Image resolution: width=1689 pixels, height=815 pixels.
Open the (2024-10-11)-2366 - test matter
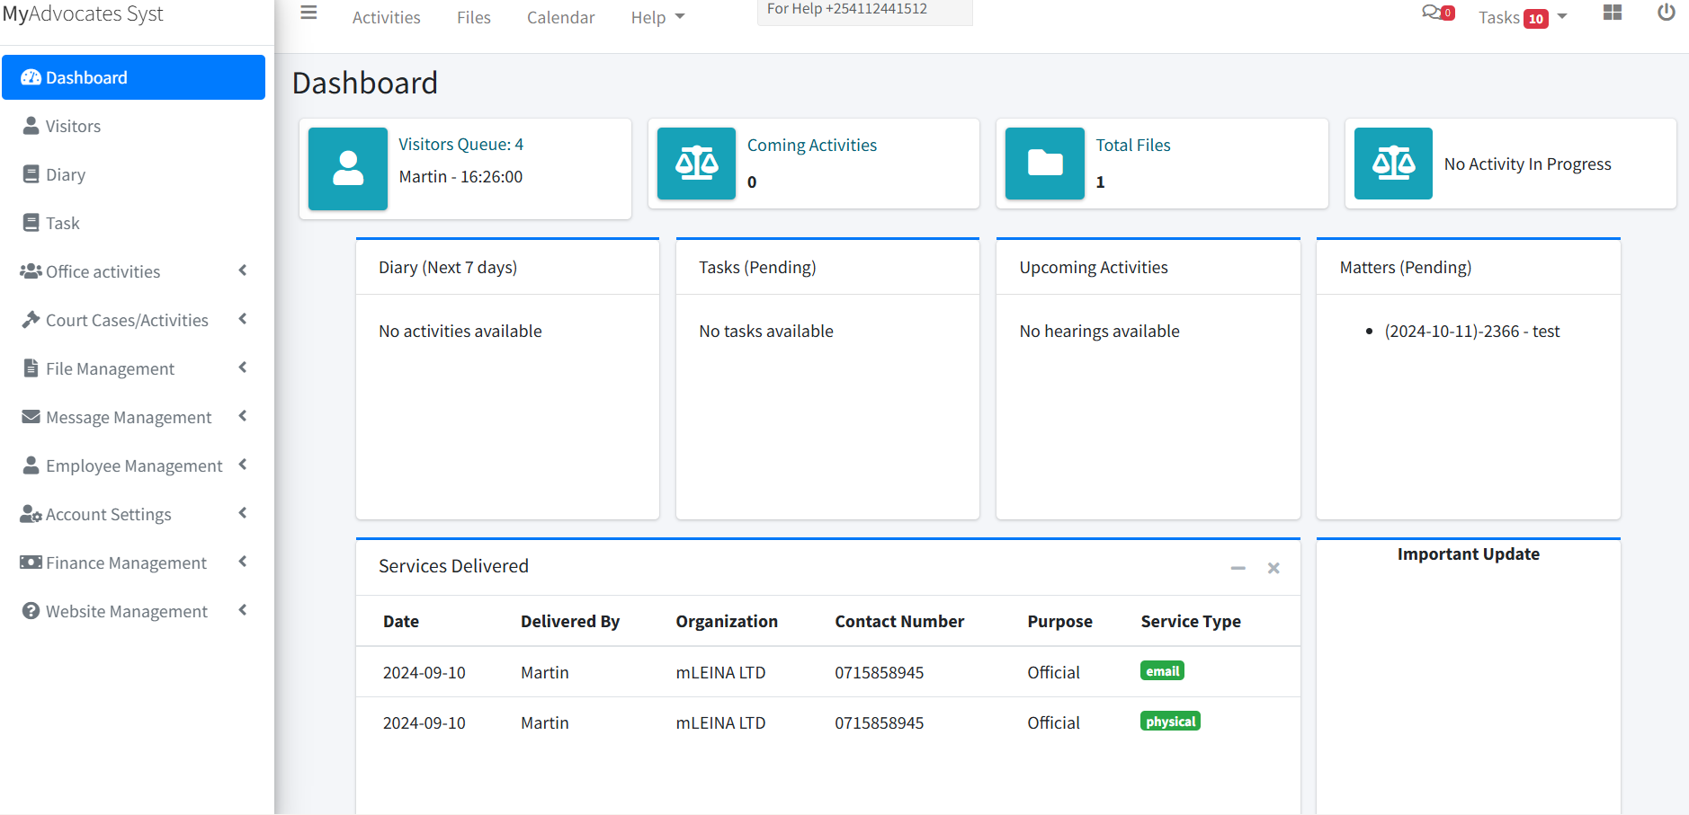(x=1471, y=331)
